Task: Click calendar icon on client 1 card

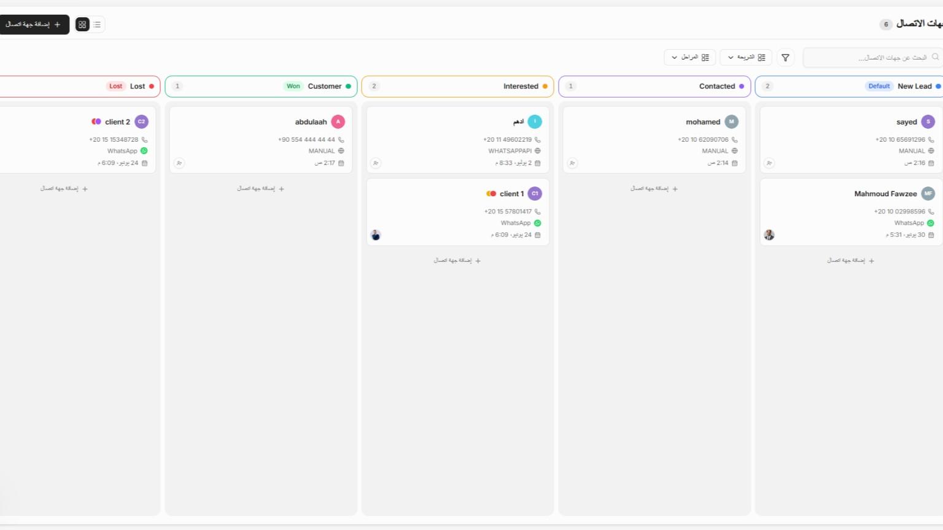Action: (537, 235)
